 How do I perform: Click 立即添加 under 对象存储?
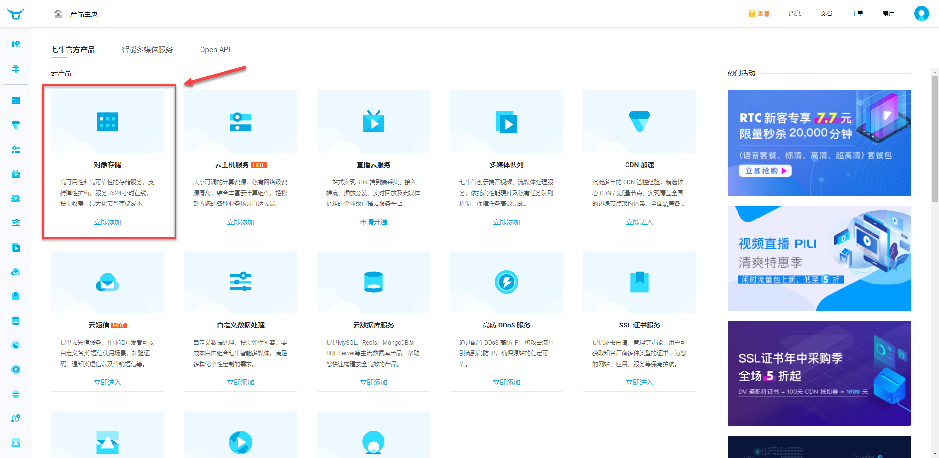(108, 222)
